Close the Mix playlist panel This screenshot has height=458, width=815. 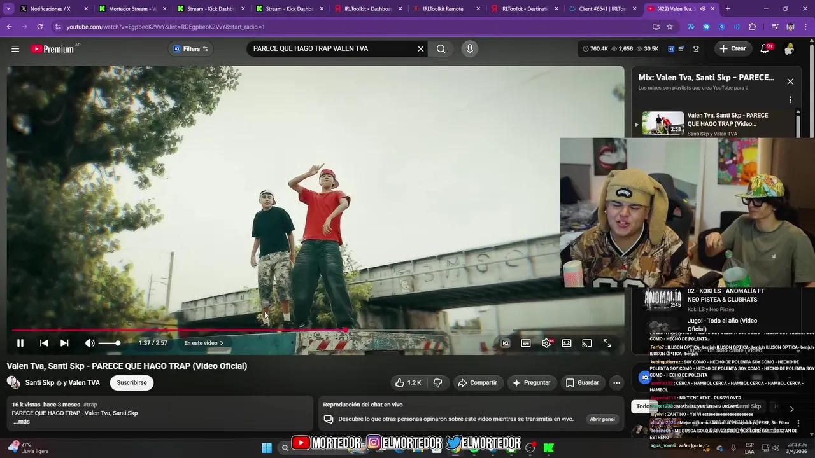click(x=790, y=81)
